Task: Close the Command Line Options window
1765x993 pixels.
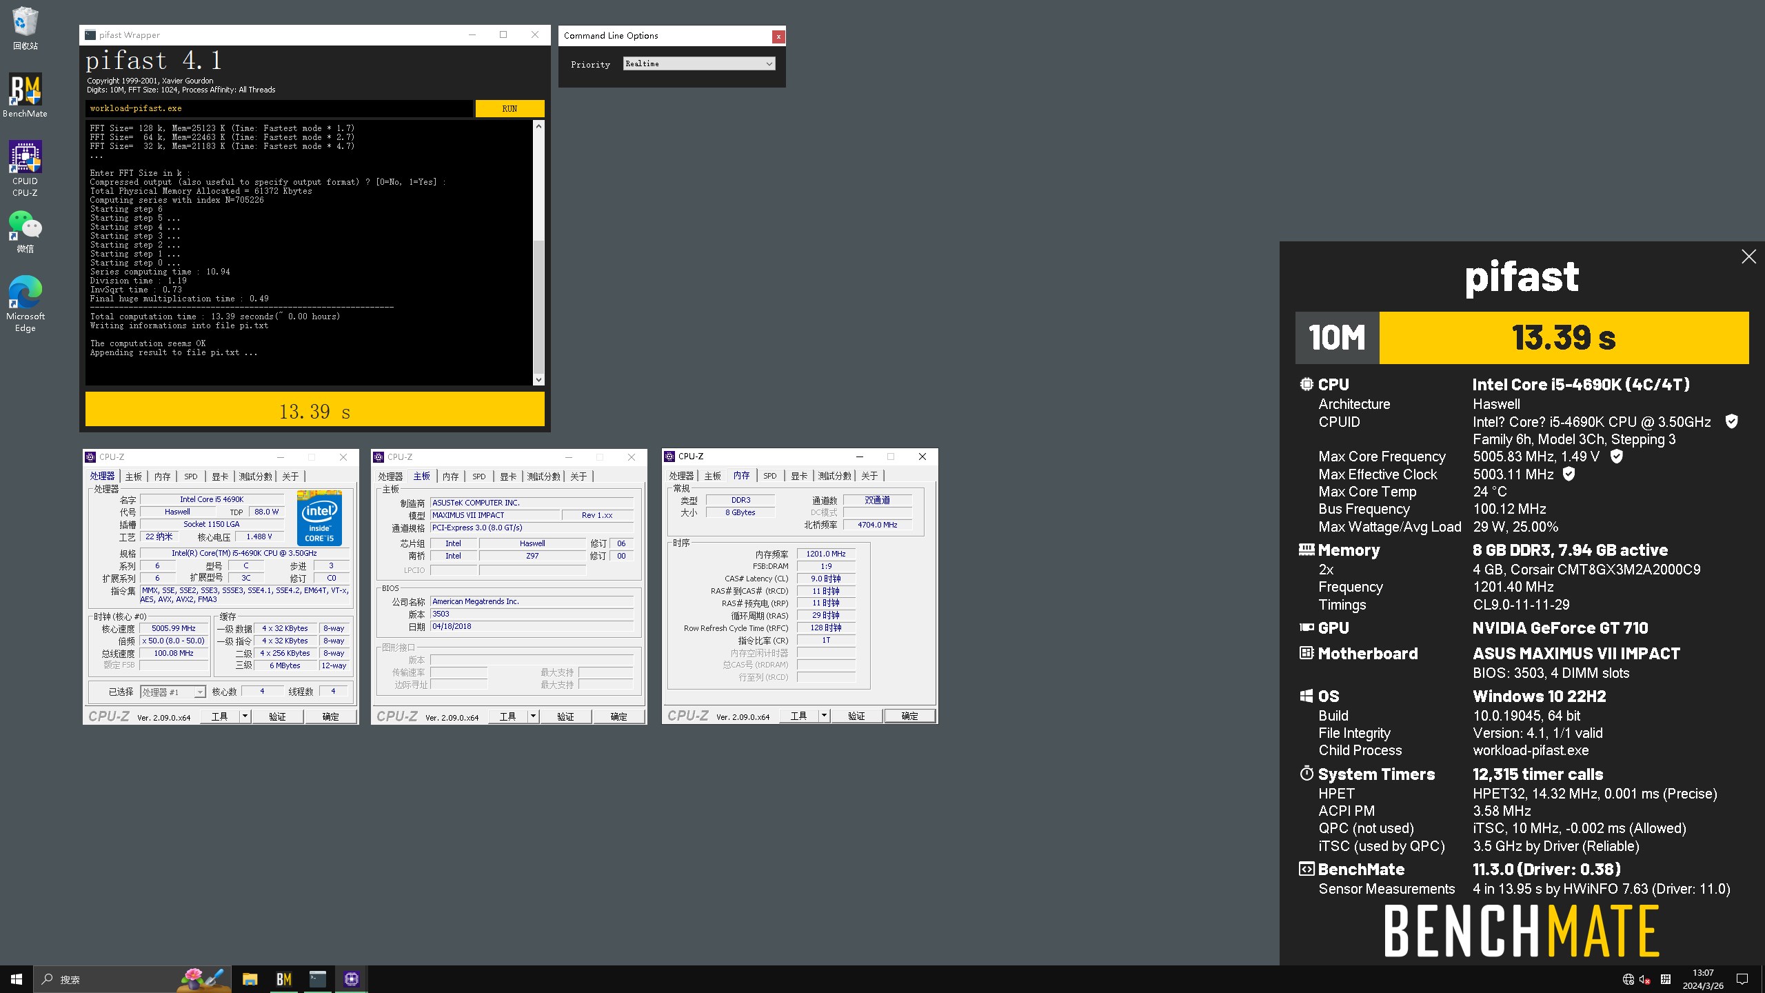Action: pos(778,36)
